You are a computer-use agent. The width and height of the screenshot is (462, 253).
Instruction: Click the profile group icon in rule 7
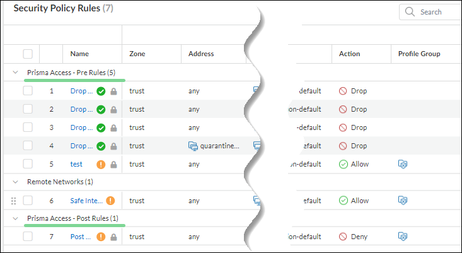click(x=403, y=237)
